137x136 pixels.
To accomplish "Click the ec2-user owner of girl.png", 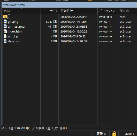I will click(x=125, y=22).
